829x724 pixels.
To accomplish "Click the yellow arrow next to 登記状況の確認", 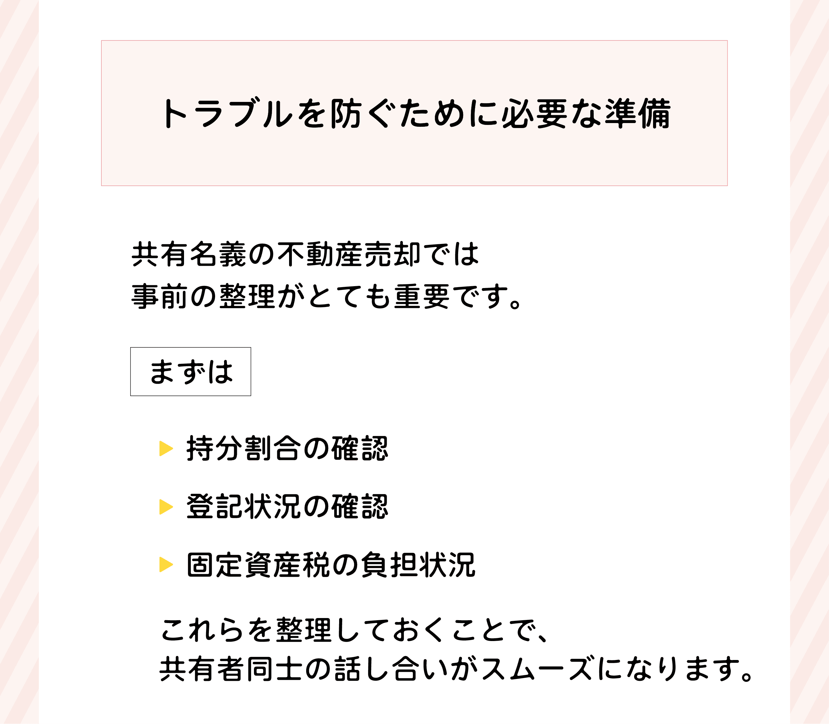I will coord(166,506).
